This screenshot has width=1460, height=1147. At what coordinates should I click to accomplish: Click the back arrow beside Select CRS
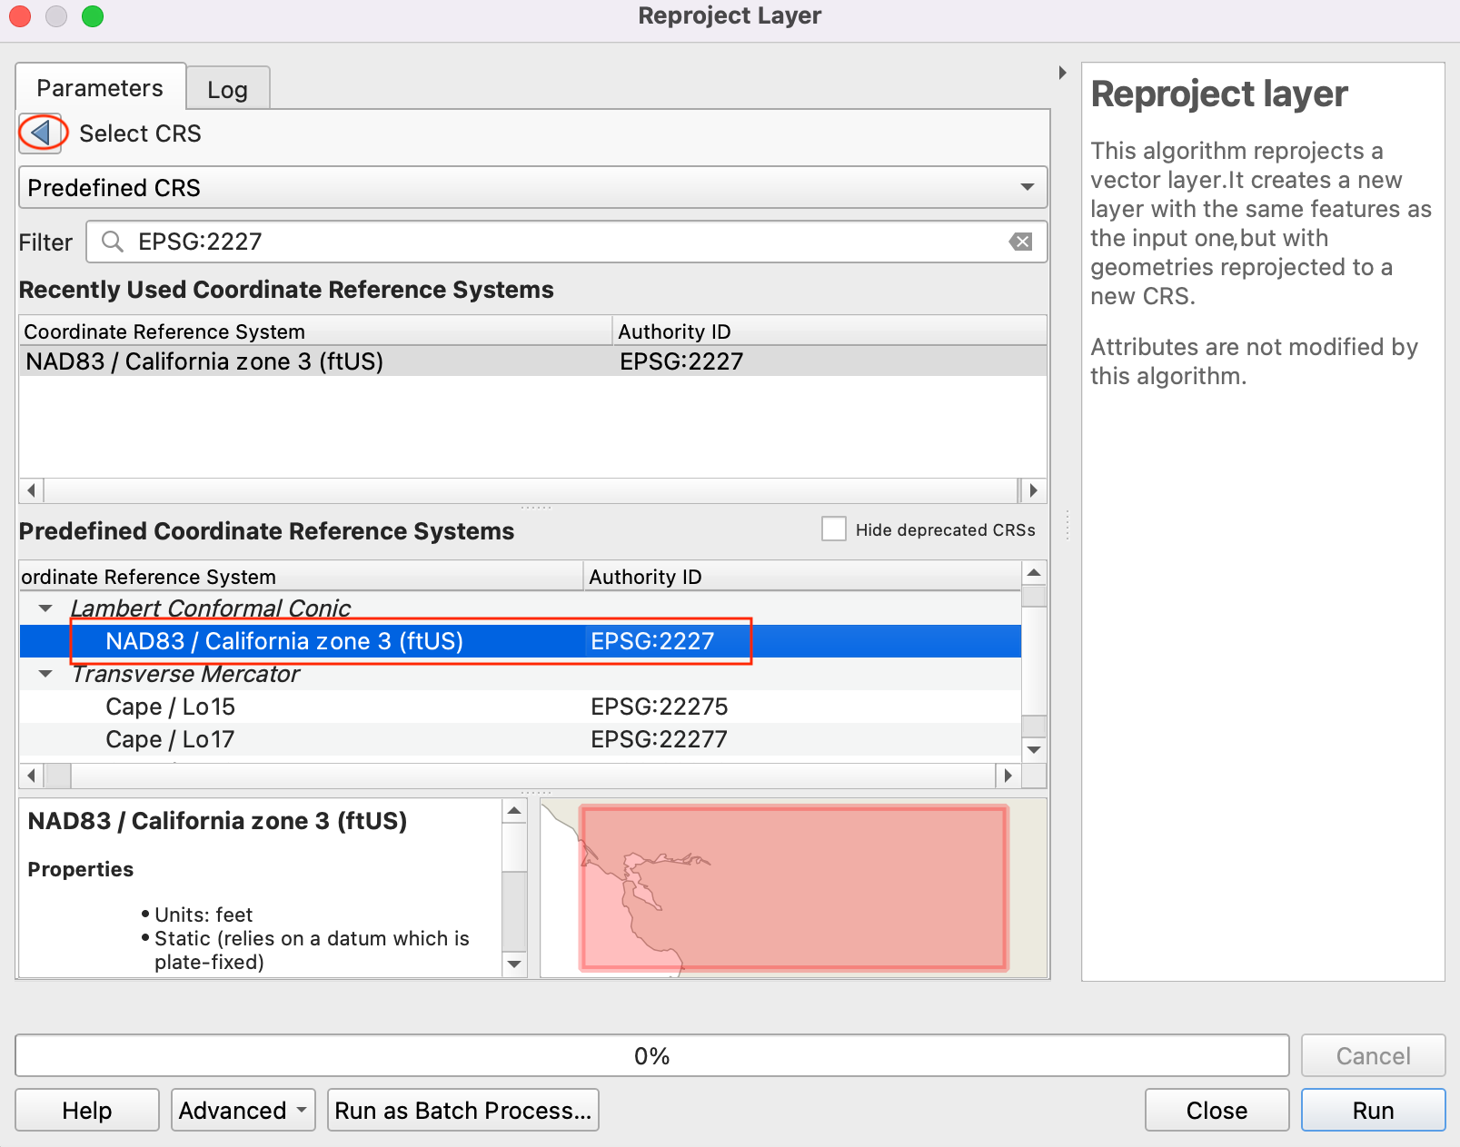(x=41, y=133)
